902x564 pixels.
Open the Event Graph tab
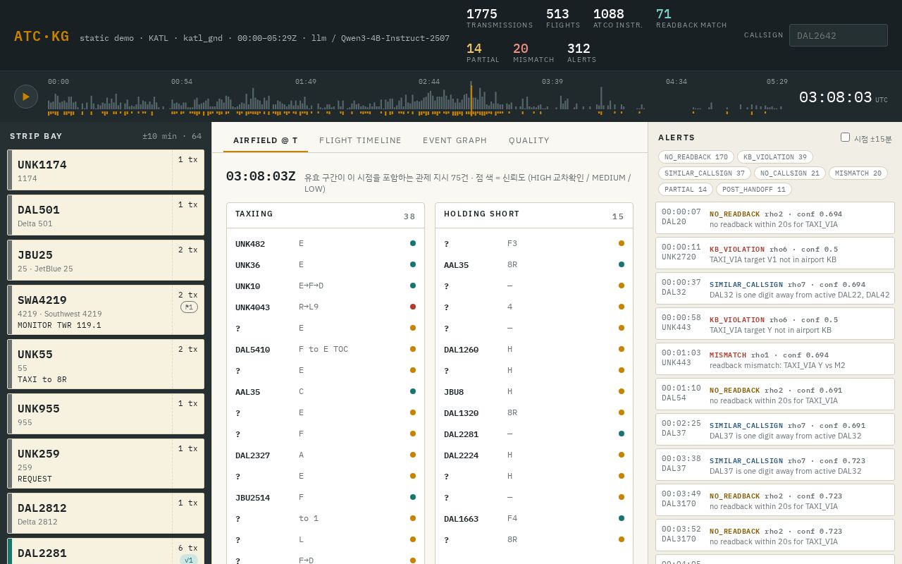click(x=455, y=140)
